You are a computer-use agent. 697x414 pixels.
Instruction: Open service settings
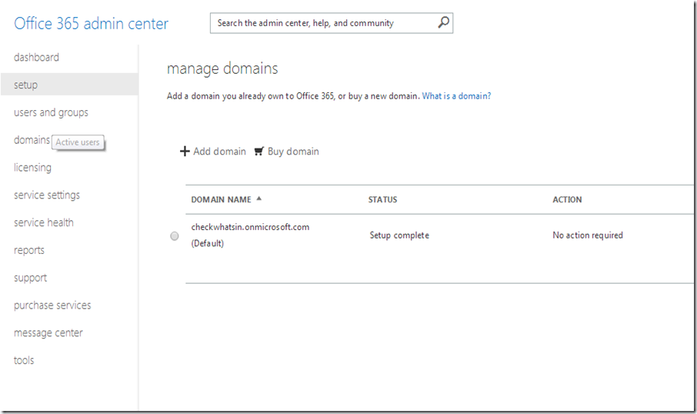(x=47, y=195)
